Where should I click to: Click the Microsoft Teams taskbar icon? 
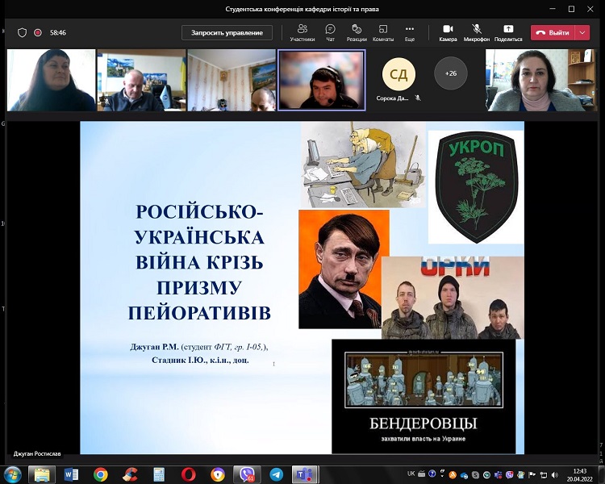coord(305,474)
